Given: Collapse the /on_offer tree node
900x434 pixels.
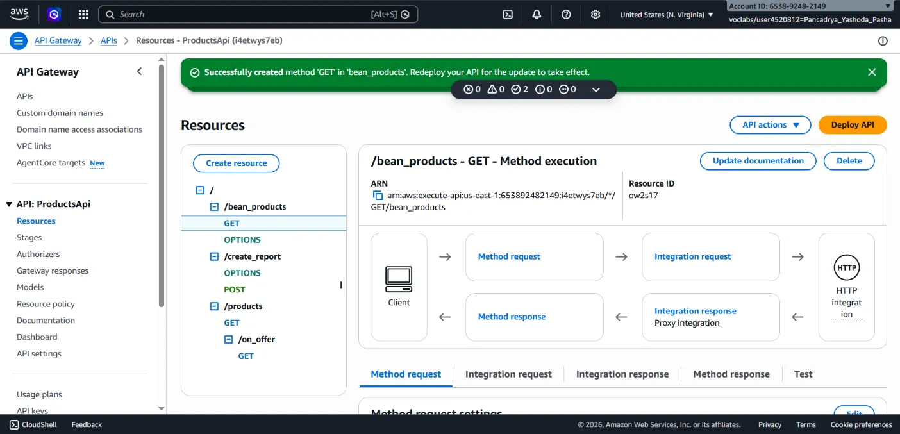Looking at the screenshot, I should 229,340.
